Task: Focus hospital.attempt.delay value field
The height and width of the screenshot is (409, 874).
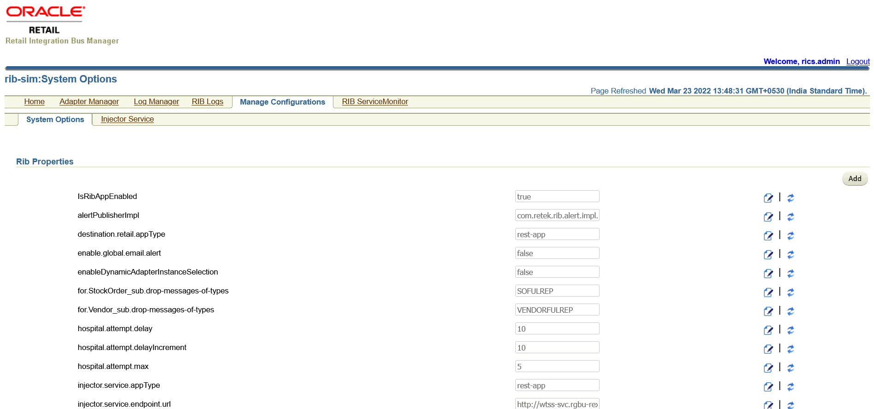Action: click(557, 329)
